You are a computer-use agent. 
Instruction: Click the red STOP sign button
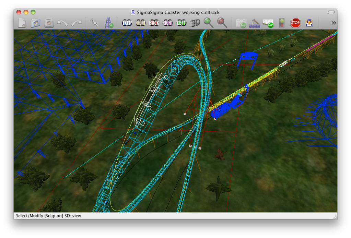[x=295, y=23]
